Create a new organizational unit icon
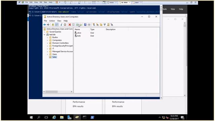 [101, 25]
